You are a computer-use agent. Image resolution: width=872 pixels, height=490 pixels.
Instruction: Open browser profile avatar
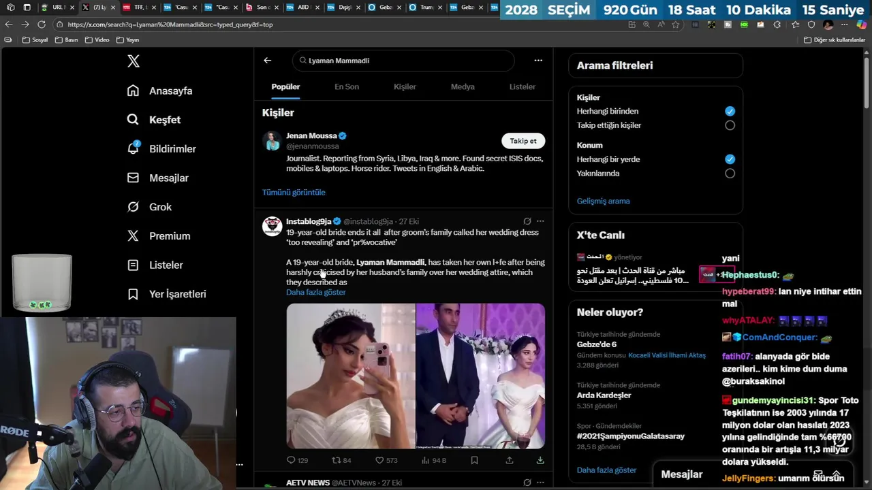828,24
